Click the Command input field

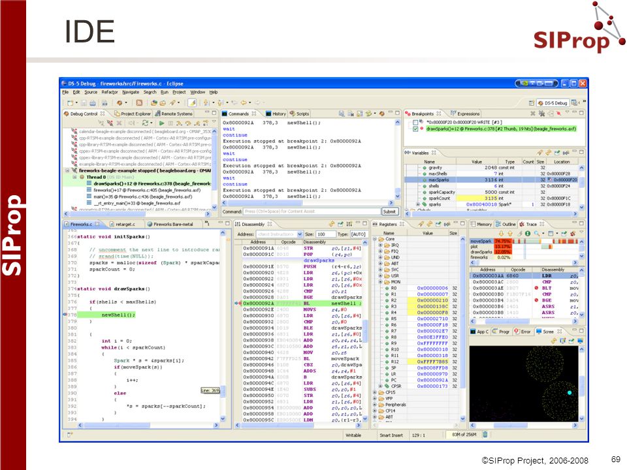tap(312, 211)
